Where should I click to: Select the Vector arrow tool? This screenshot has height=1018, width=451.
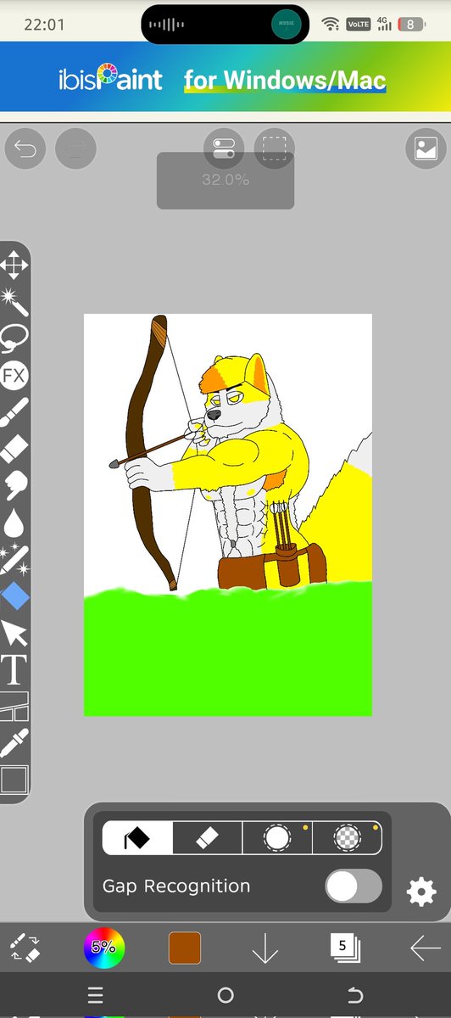(x=14, y=633)
